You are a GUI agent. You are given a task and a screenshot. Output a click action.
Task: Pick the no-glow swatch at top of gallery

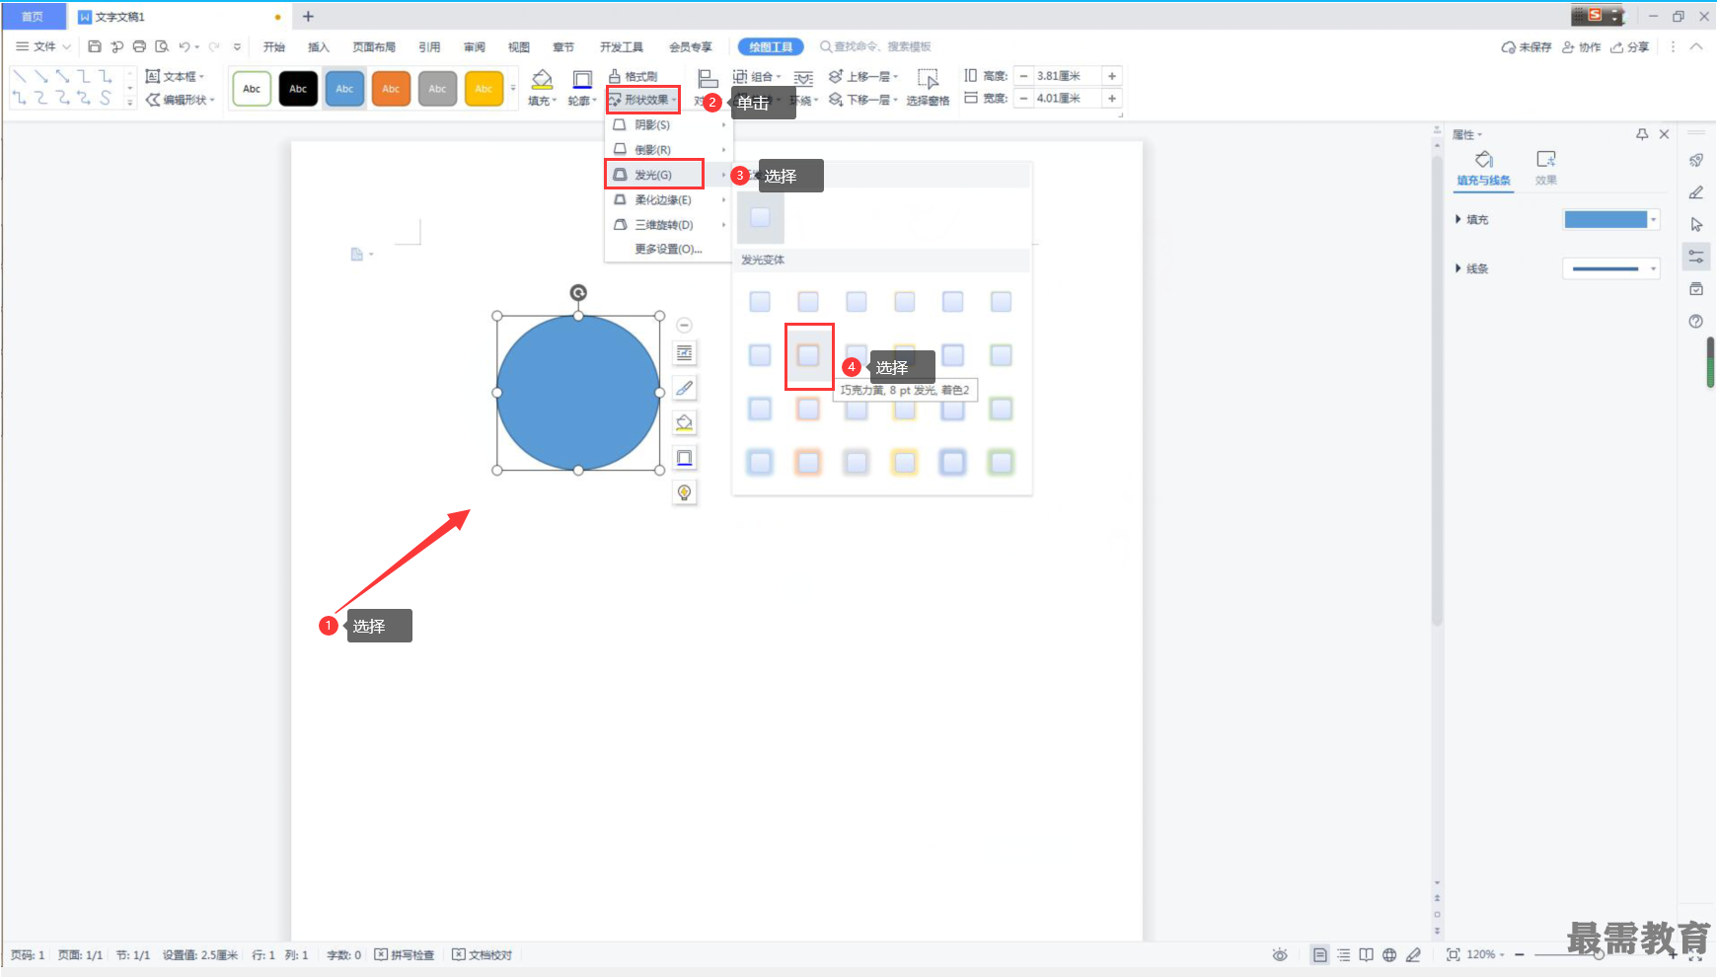pos(760,217)
